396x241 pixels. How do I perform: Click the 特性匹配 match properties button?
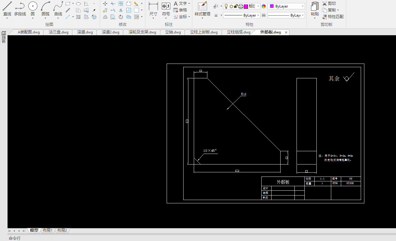333,17
